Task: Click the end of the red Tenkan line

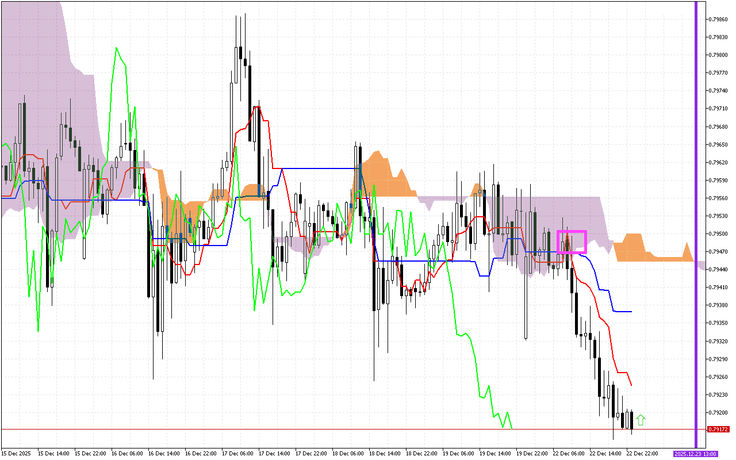Action: coord(631,385)
